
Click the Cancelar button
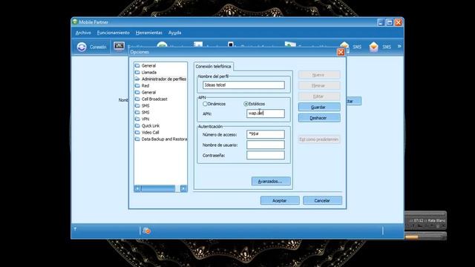tap(322, 200)
